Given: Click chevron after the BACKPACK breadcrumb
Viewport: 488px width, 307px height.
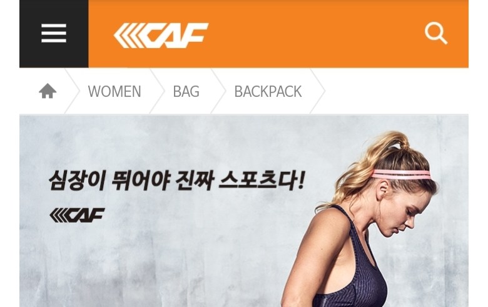Looking at the screenshot, I should [x=318, y=91].
